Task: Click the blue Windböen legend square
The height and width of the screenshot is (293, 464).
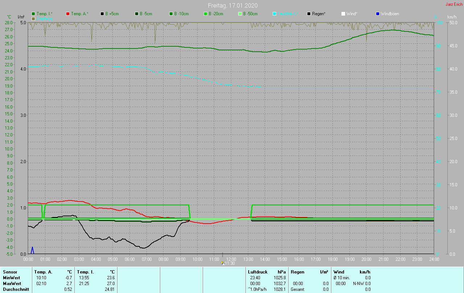Action: [378, 14]
